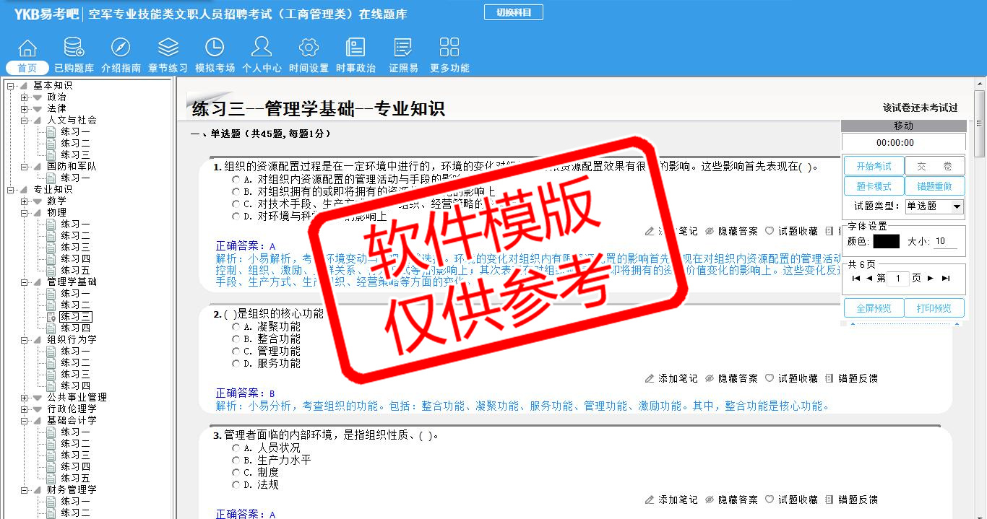
Task: Open 试题类型 单选题 dropdown
Action: [935, 206]
